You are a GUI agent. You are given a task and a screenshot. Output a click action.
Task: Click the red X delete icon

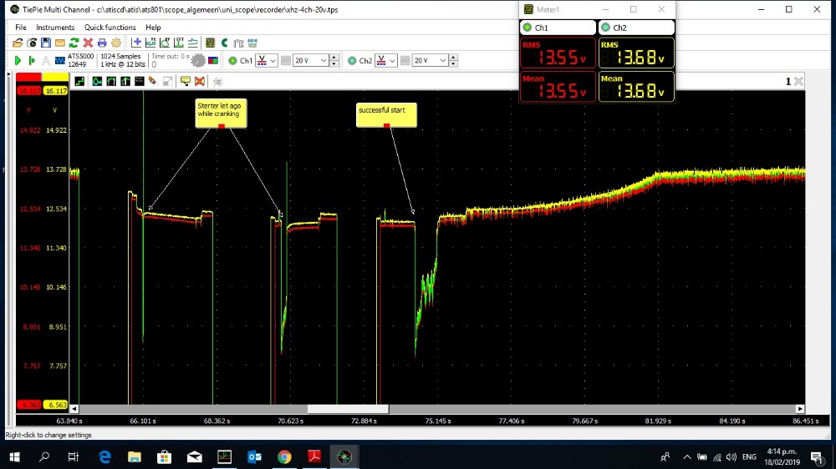88,43
